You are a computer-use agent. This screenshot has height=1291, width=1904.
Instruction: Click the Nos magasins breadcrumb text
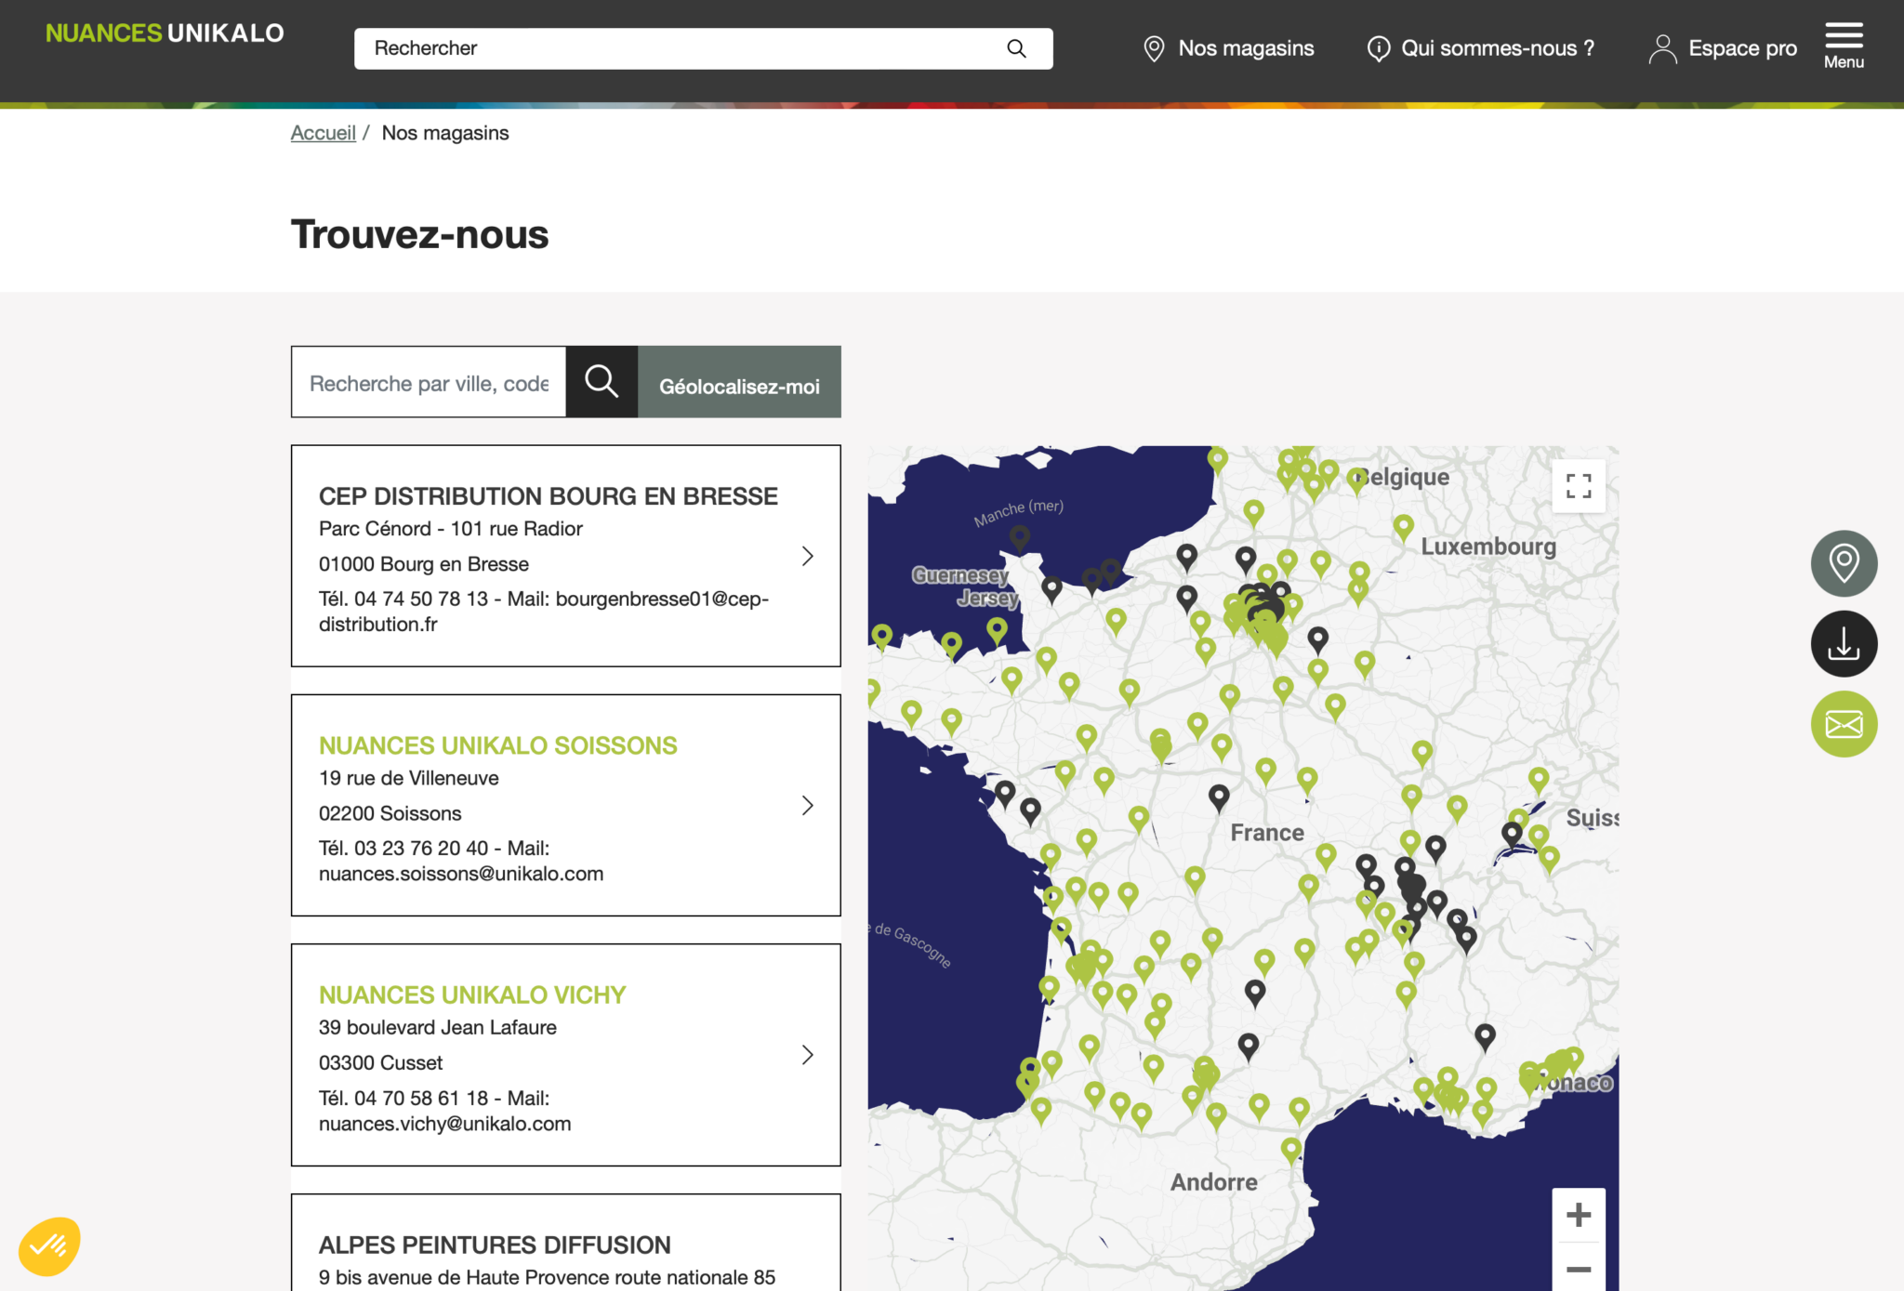coord(445,133)
